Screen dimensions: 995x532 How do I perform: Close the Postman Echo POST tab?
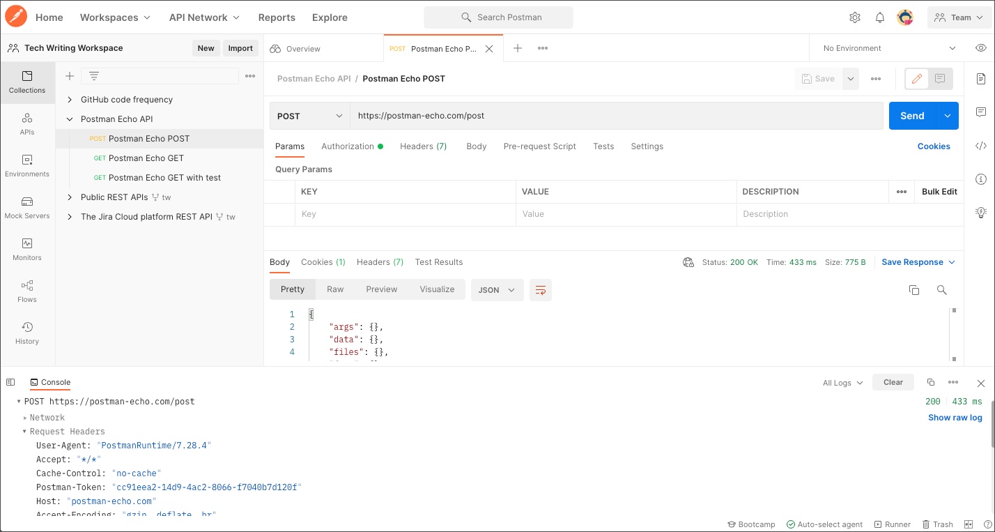coord(489,49)
